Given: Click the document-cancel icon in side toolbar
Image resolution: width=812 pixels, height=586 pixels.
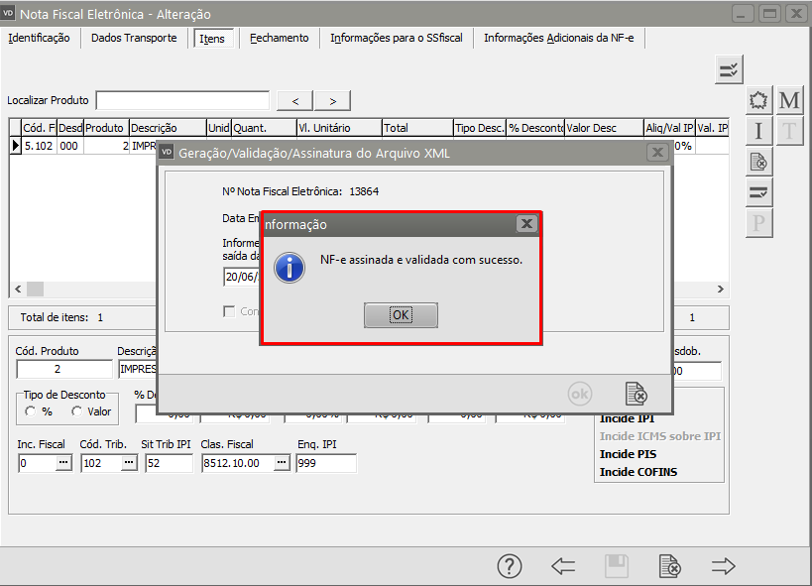Looking at the screenshot, I should point(758,163).
